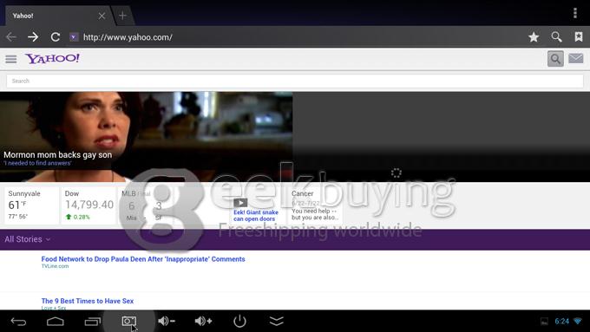Expand the All Stories dropdown

point(27,239)
